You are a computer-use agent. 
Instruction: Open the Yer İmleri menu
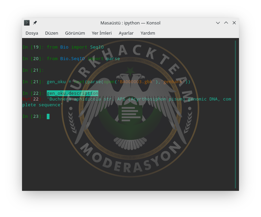[102, 33]
